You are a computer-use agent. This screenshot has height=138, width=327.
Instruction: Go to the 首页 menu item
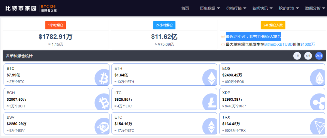[x=185, y=8]
